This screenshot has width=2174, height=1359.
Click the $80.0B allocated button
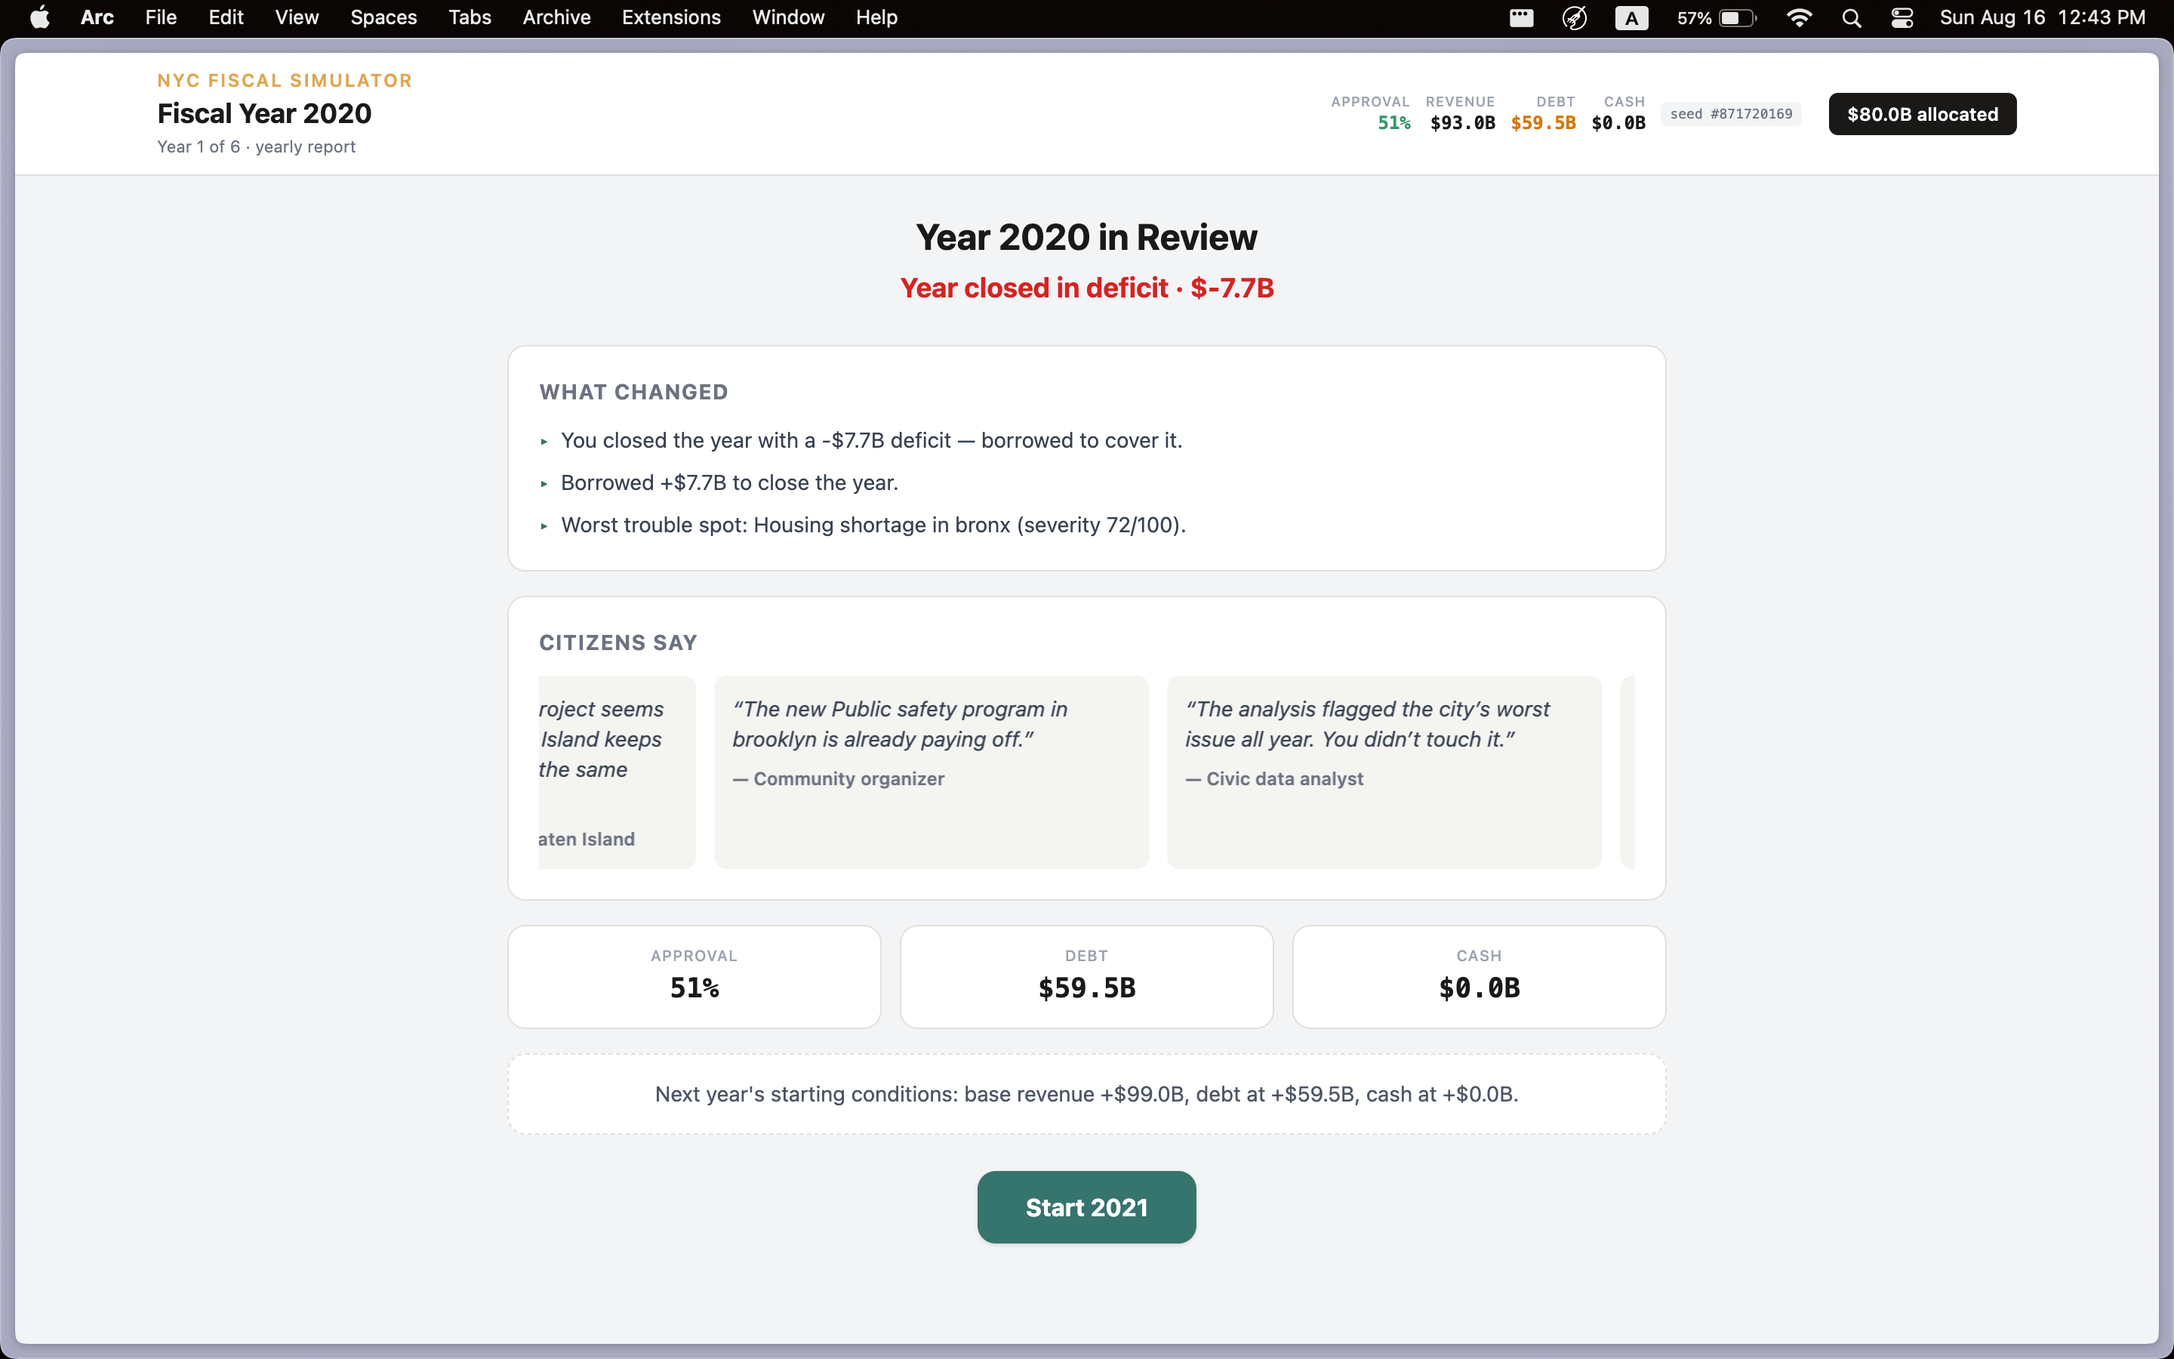tap(1923, 114)
